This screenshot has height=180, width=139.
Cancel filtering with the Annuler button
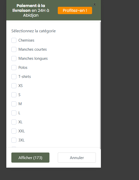coord(77,158)
